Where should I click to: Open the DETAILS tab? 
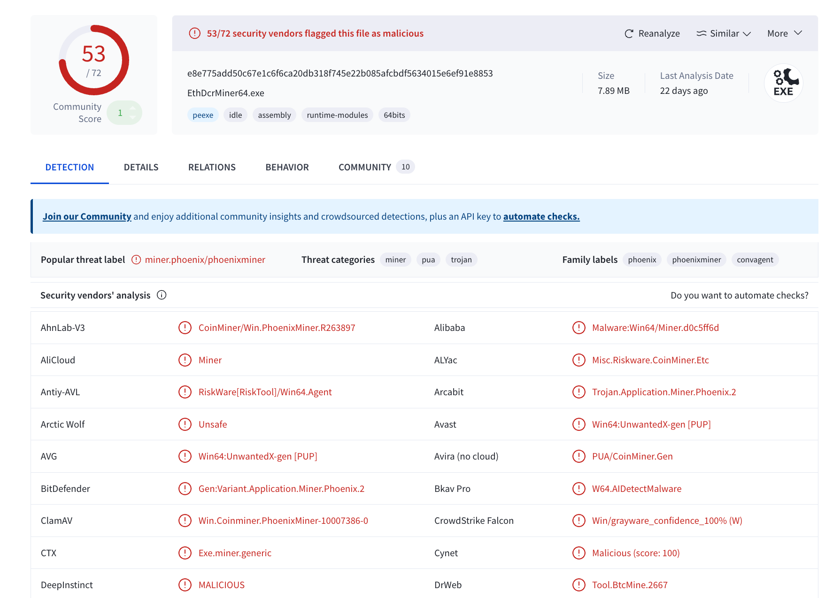(141, 167)
